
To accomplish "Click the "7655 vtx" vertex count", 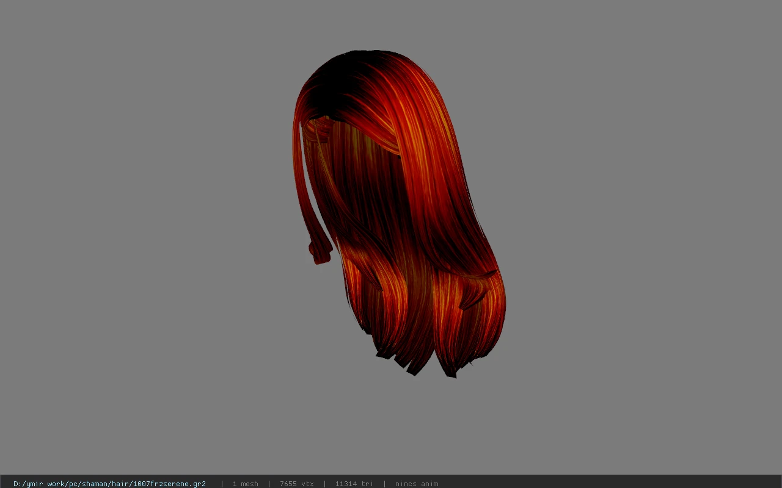I will click(x=297, y=484).
